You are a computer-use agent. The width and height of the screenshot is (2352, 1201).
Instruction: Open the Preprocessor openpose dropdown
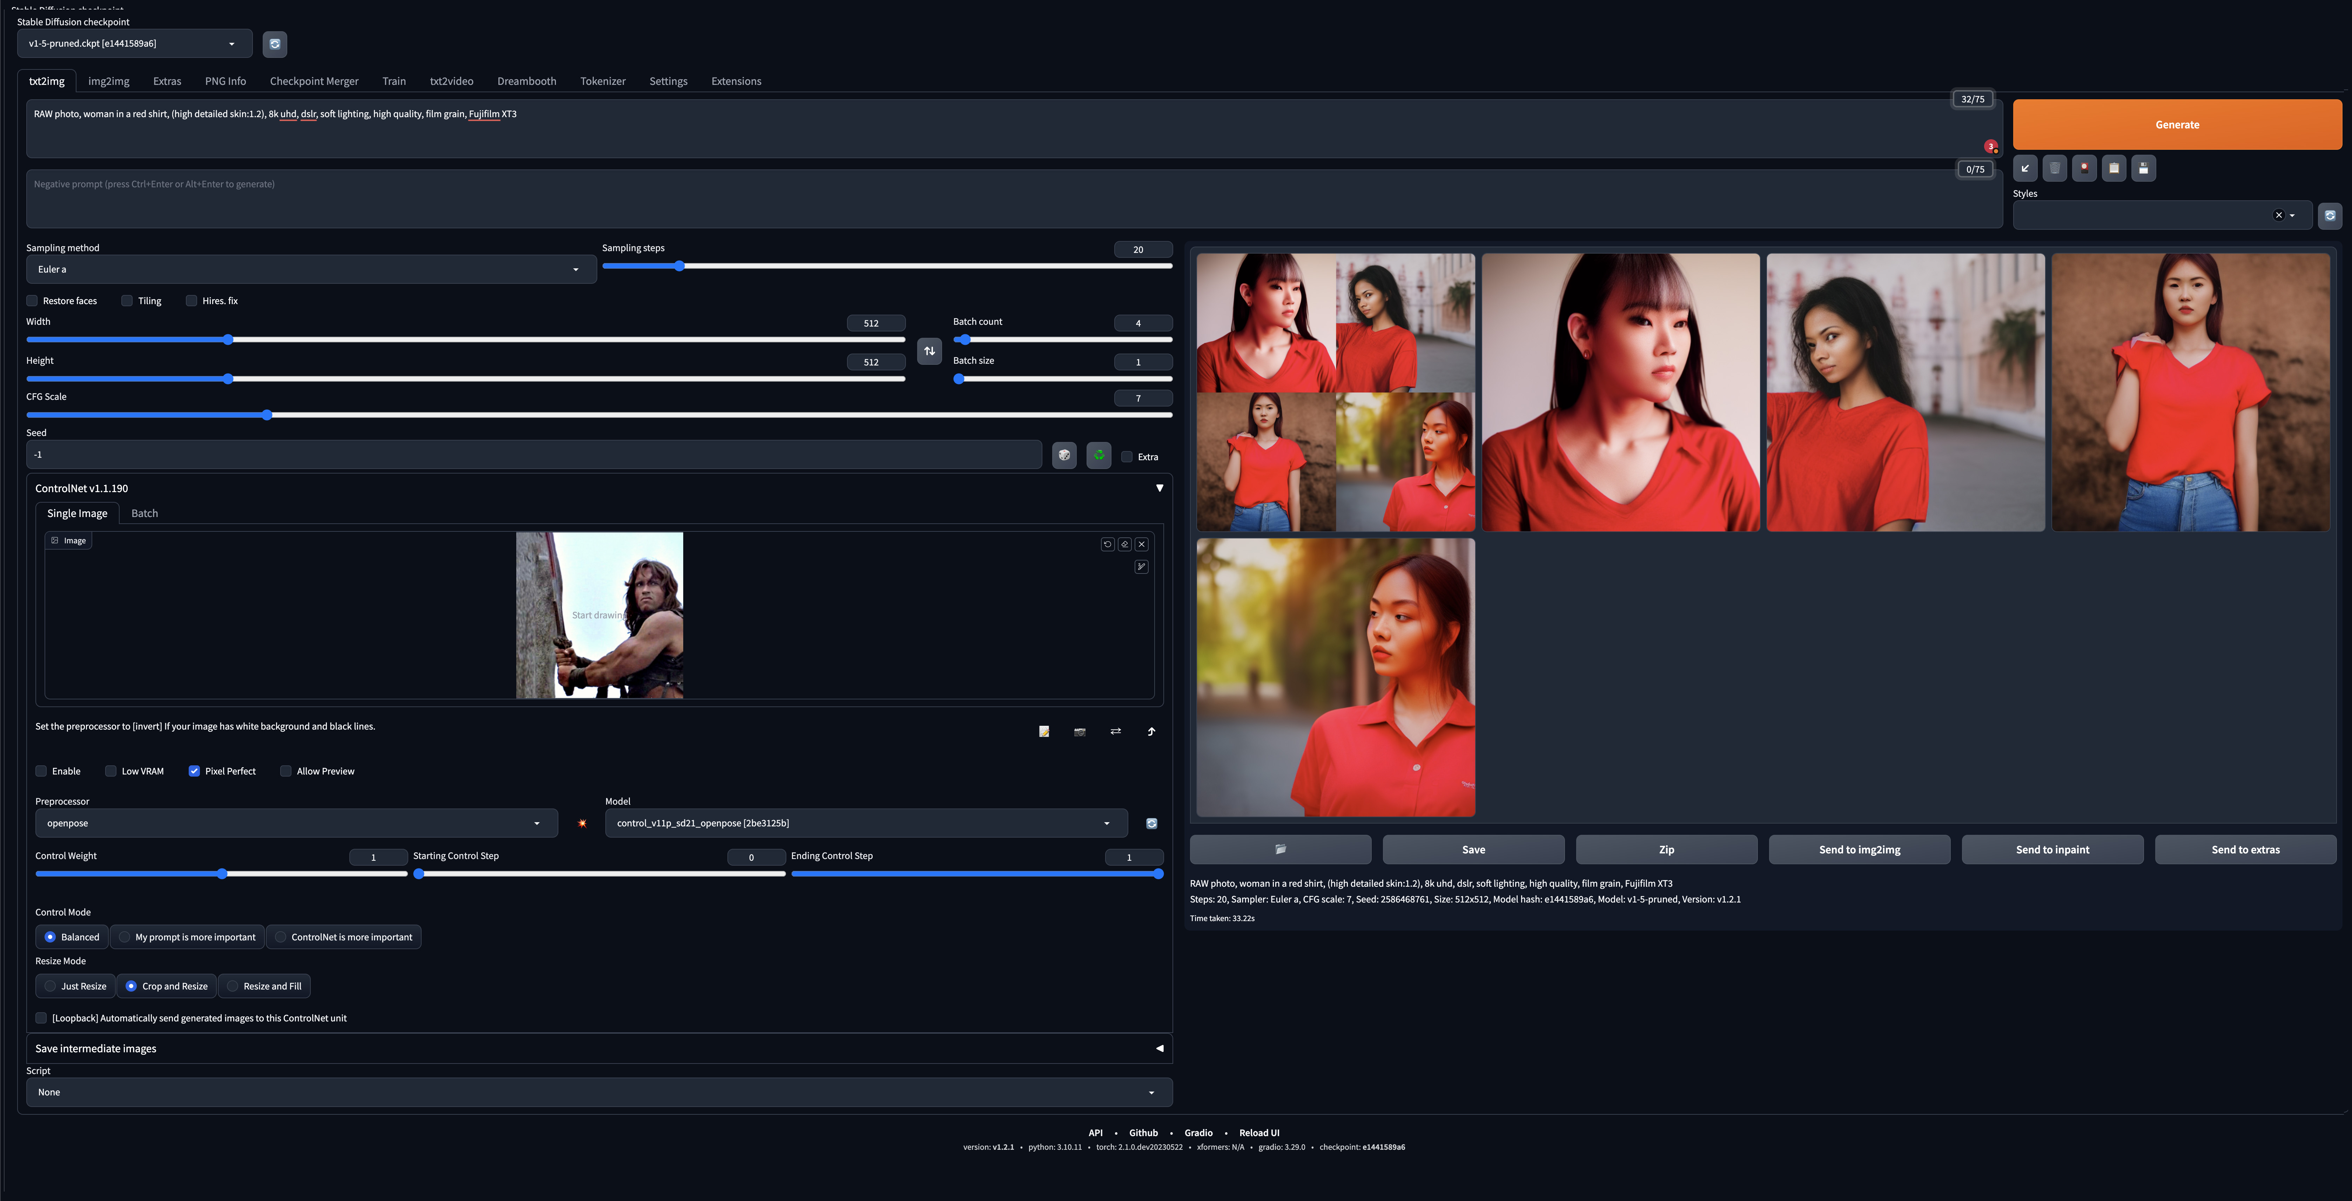pos(296,823)
